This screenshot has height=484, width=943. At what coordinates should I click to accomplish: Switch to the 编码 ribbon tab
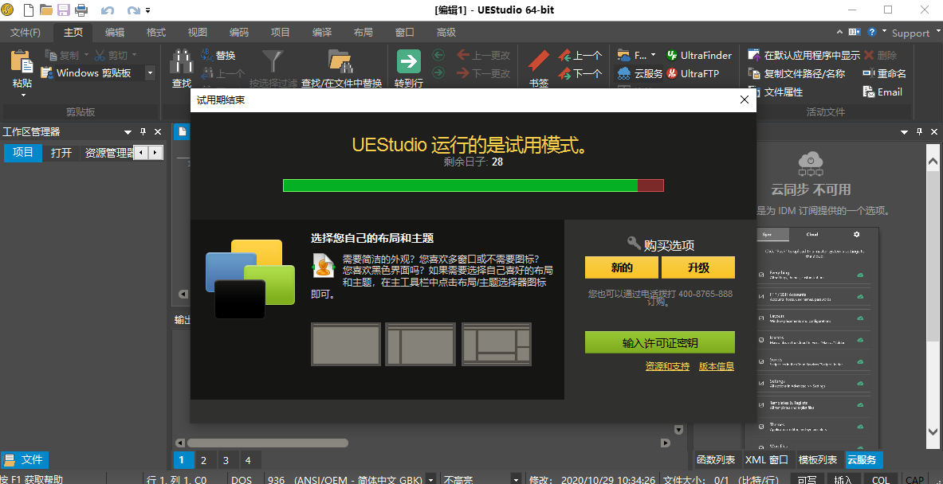pos(239,33)
